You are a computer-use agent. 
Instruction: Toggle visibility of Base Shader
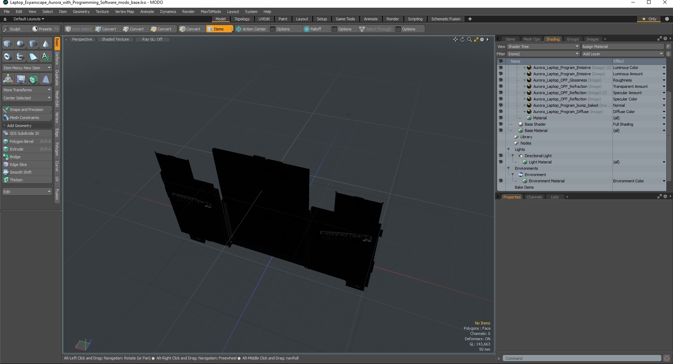click(x=501, y=124)
